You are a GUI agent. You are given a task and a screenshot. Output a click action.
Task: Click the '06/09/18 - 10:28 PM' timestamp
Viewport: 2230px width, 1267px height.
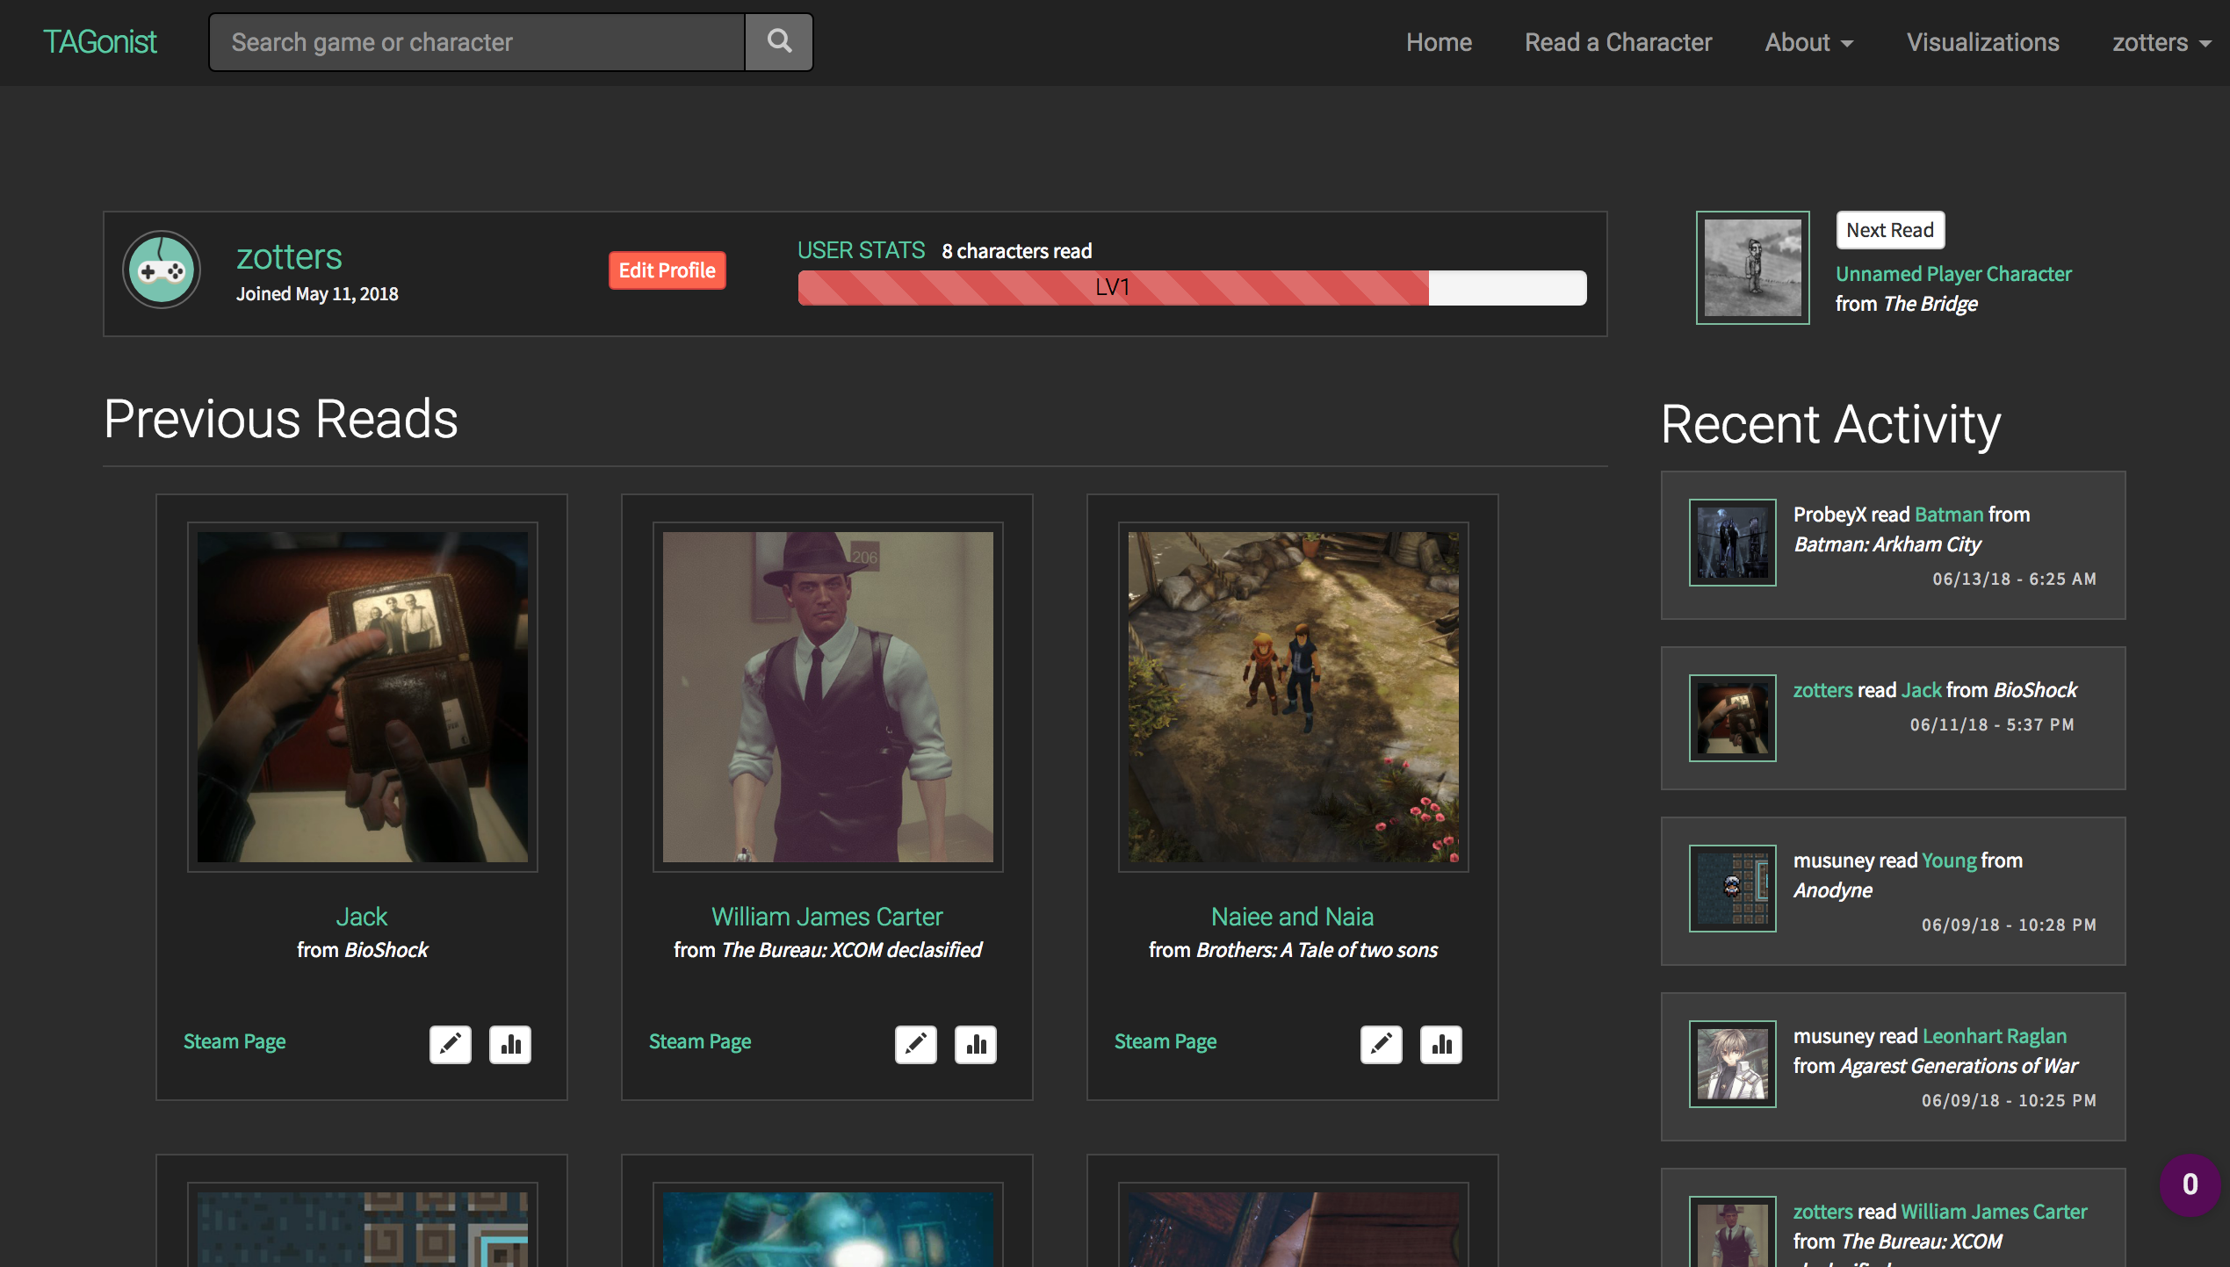[2009, 925]
